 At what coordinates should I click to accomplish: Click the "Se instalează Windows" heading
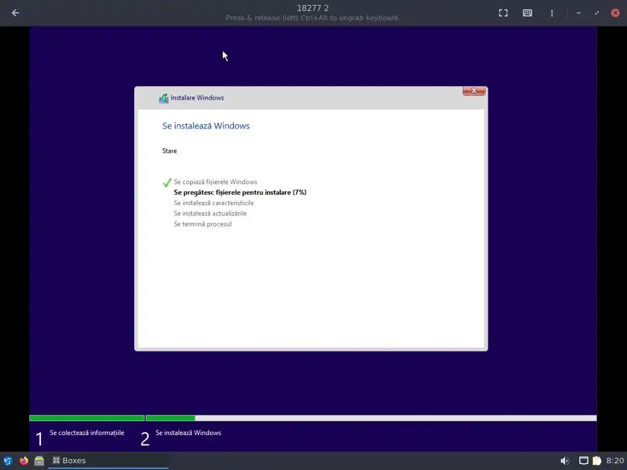(206, 126)
